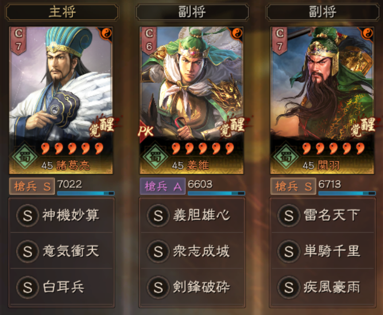Image resolution: width=383 pixels, height=315 pixels.
Task: Click the 蜀 faction emblem on 諸葛亮's card
Action: [25, 157]
